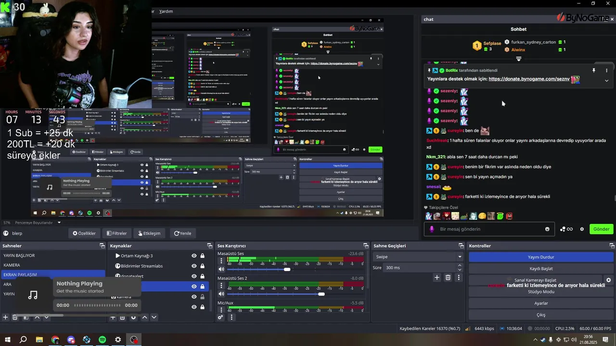
Task: Switch to YAYIN BAŞLIYOR scene
Action: (53, 255)
